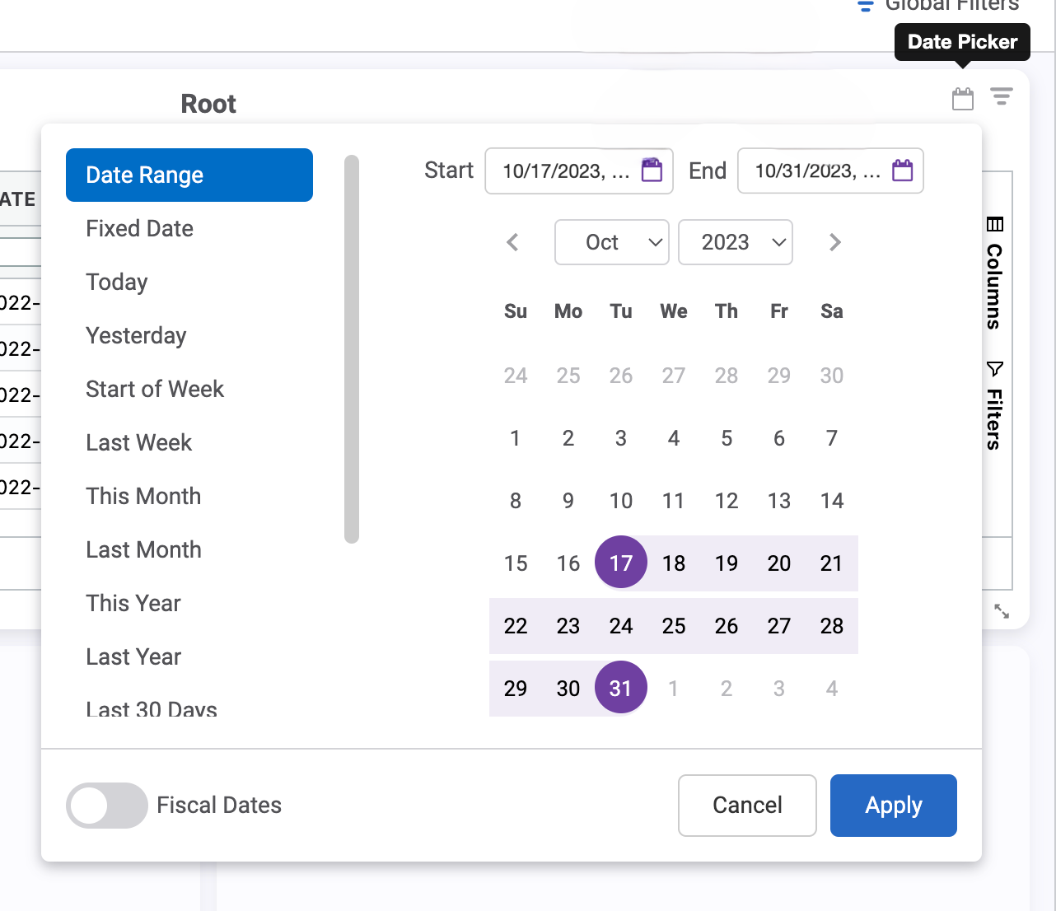This screenshot has width=1056, height=911.
Task: Click the End date calendar icon
Action: tap(903, 171)
